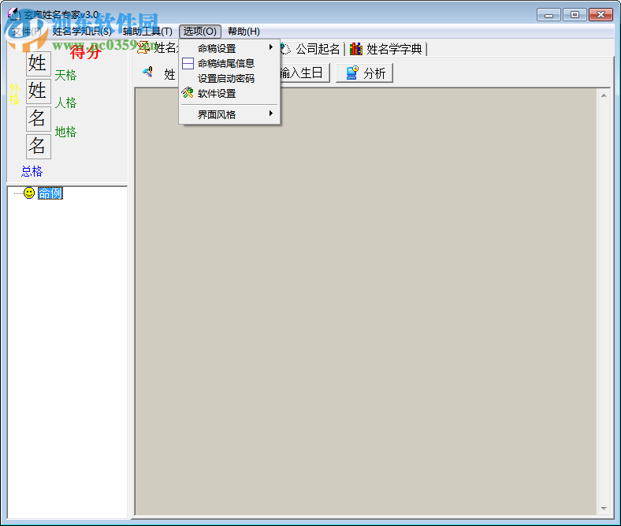
Task: Select the 命例 tree node
Action: [50, 193]
